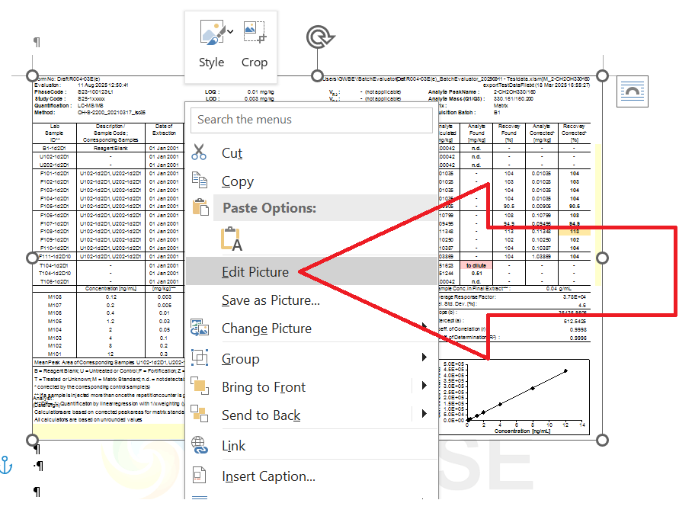Click the Cut scissors icon
Screen dimensions: 679x516
pyautogui.click(x=200, y=152)
